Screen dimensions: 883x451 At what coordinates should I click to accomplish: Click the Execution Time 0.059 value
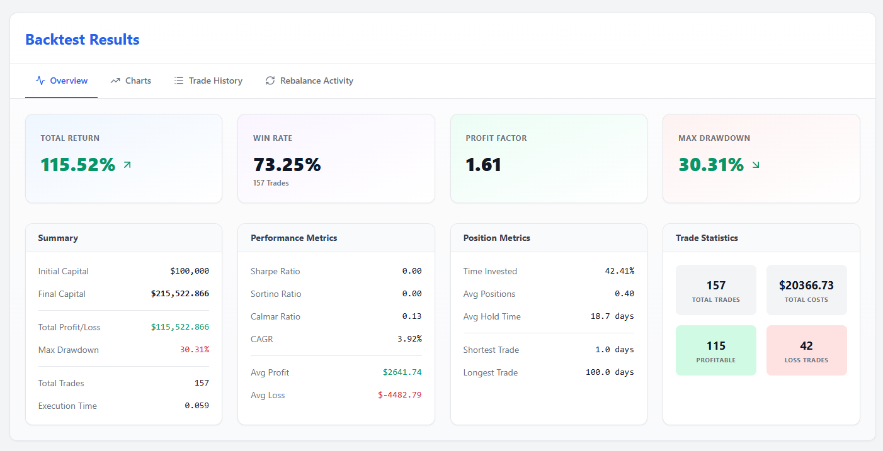point(197,406)
